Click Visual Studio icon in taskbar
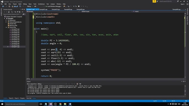Viewport: 189px width, 106px height. point(51,104)
